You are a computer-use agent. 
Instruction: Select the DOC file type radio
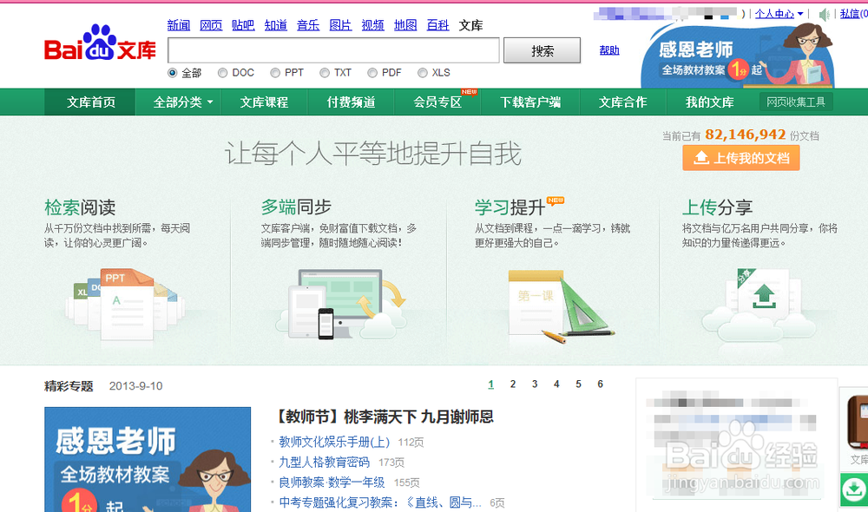(x=222, y=73)
